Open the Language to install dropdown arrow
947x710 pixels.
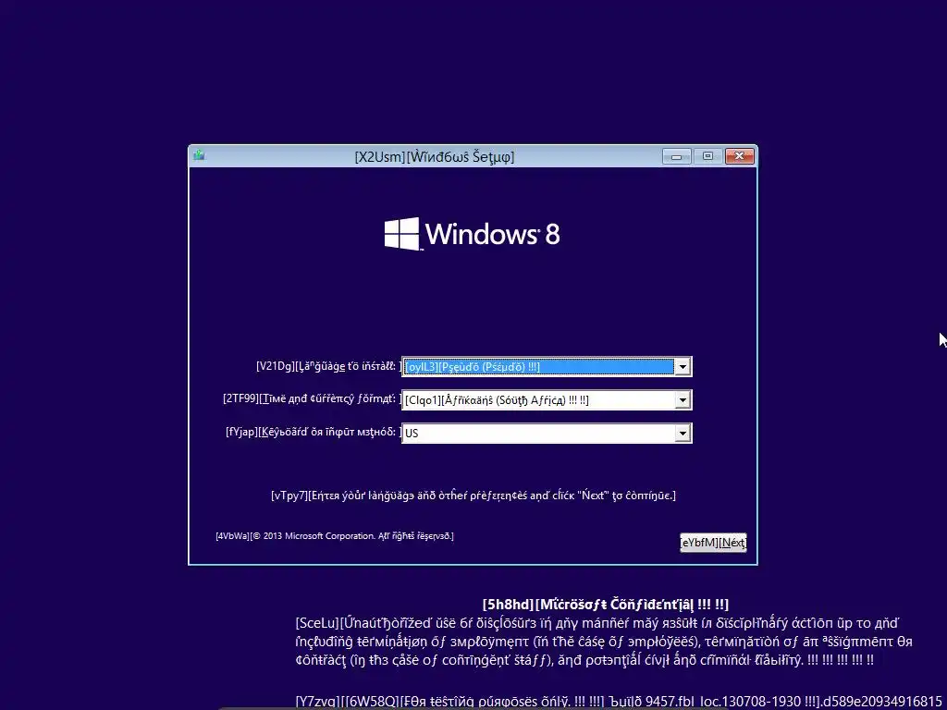[683, 366]
